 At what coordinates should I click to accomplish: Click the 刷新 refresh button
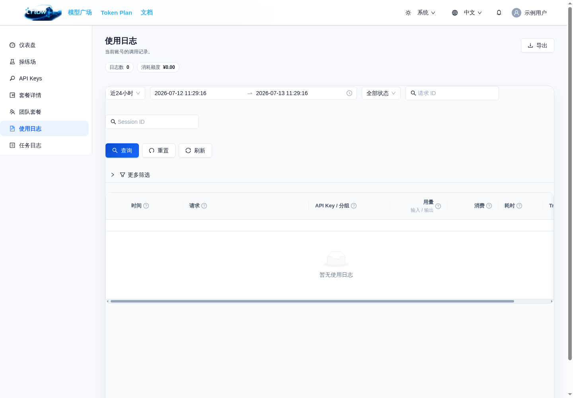click(195, 150)
